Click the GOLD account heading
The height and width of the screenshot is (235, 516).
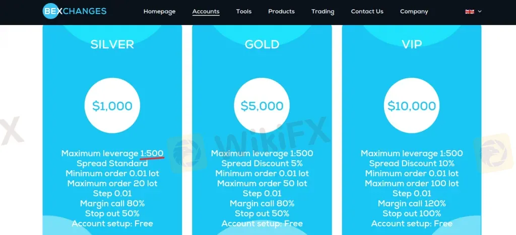[x=262, y=45]
